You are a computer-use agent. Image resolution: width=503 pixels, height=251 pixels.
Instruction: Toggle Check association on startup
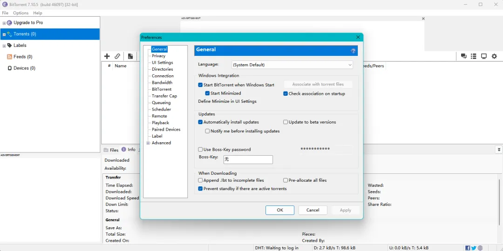point(285,94)
